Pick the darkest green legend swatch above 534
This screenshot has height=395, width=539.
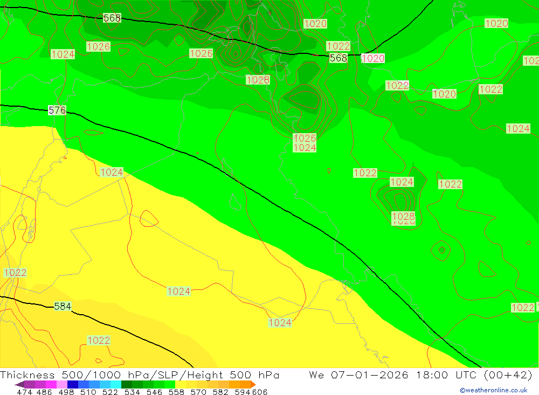(x=127, y=384)
